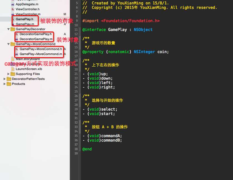
Task: Select the Supporting Files group
Action: click(28, 74)
